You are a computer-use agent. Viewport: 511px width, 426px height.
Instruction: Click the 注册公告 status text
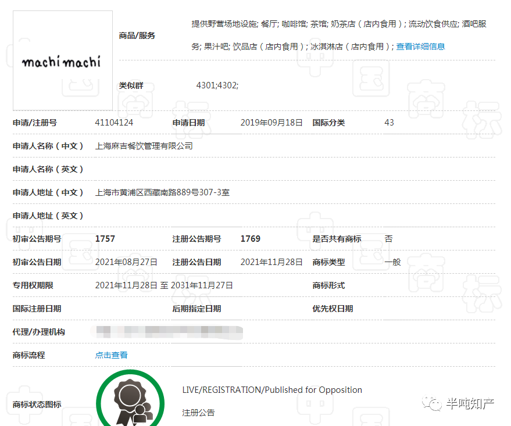click(198, 413)
